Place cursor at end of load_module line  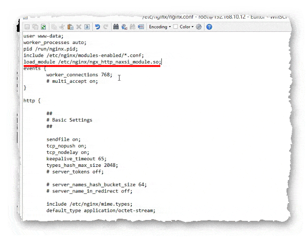(161, 62)
